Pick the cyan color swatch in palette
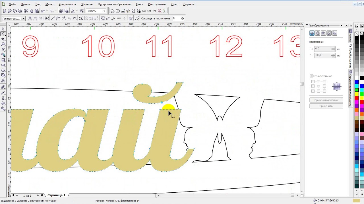The height and width of the screenshot is (204, 364). (356, 86)
